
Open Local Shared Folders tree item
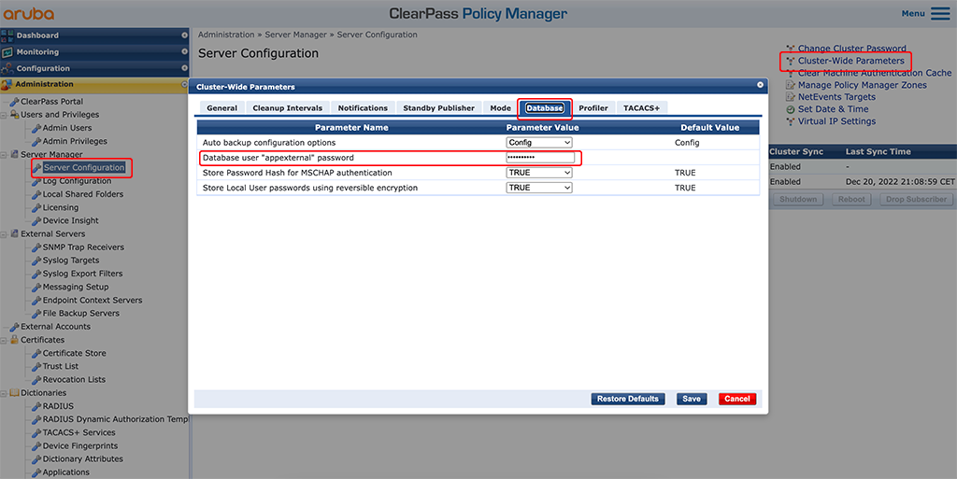click(x=83, y=194)
